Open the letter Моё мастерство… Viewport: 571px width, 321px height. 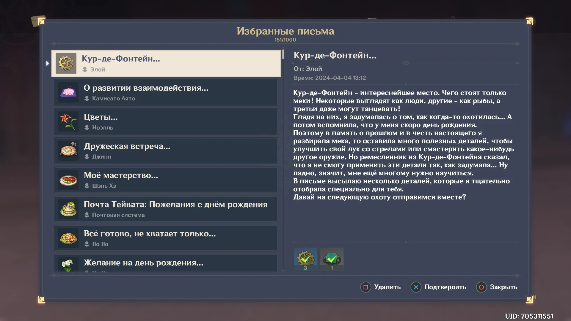click(166, 180)
